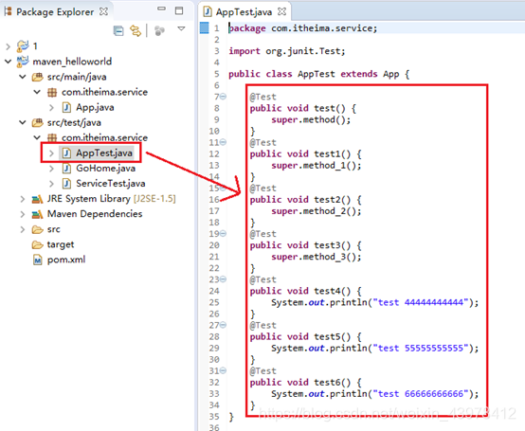Click 'public class AppTest extends App' line
The height and width of the screenshot is (431, 525).
tap(318, 74)
